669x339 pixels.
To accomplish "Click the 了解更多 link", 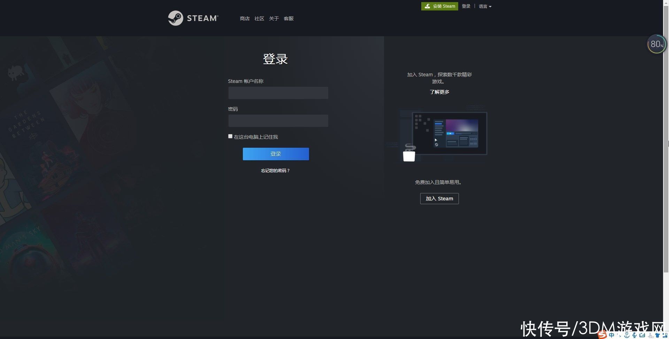I will click(439, 92).
